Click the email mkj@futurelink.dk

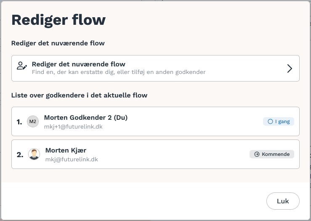pyautogui.click(x=72, y=160)
